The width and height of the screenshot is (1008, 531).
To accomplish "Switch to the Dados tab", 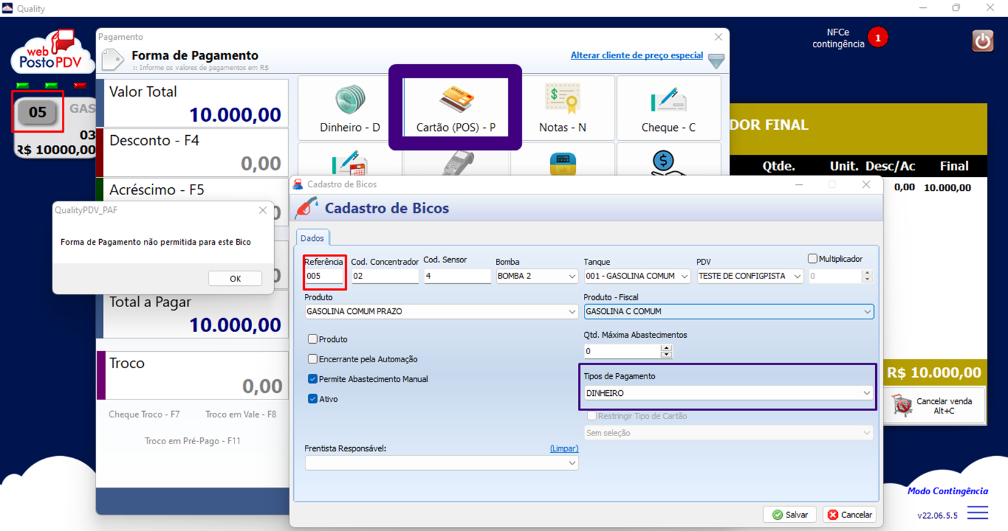I will click(x=312, y=238).
